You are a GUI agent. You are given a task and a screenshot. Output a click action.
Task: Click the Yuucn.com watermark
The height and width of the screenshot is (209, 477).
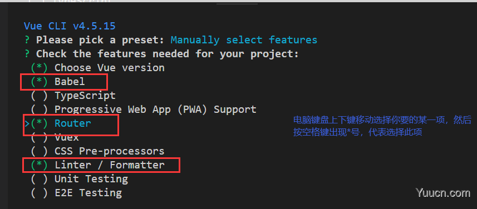[x=442, y=193]
